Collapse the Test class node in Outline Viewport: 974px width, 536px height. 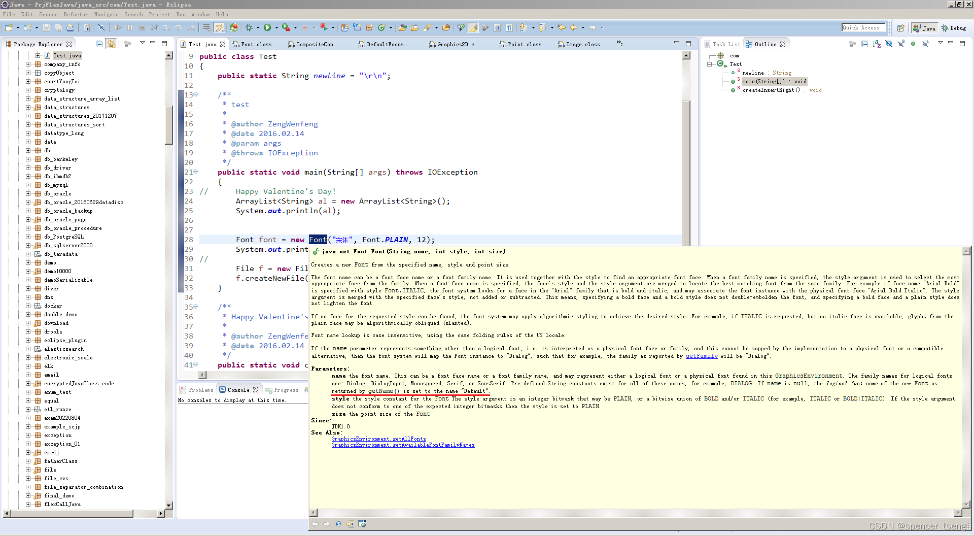(709, 64)
